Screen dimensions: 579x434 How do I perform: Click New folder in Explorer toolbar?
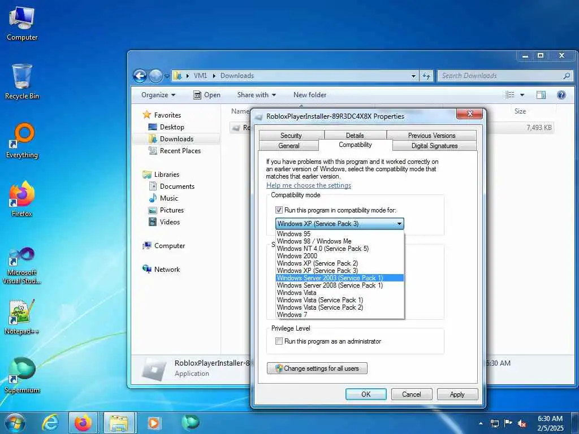(x=310, y=95)
